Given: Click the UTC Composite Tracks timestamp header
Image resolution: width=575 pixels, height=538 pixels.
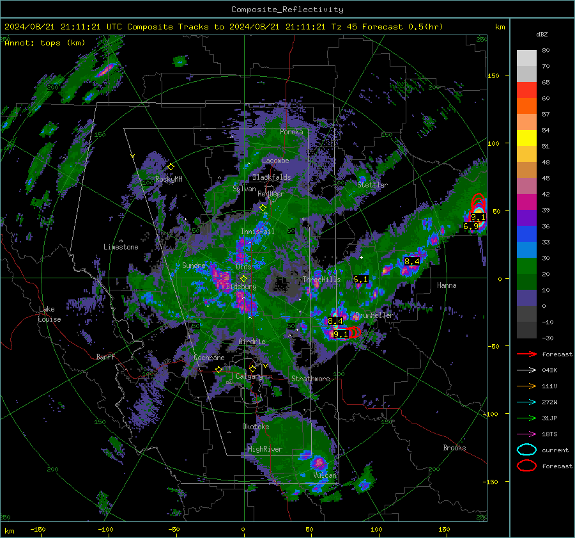Looking at the screenshot, I should 224,27.
